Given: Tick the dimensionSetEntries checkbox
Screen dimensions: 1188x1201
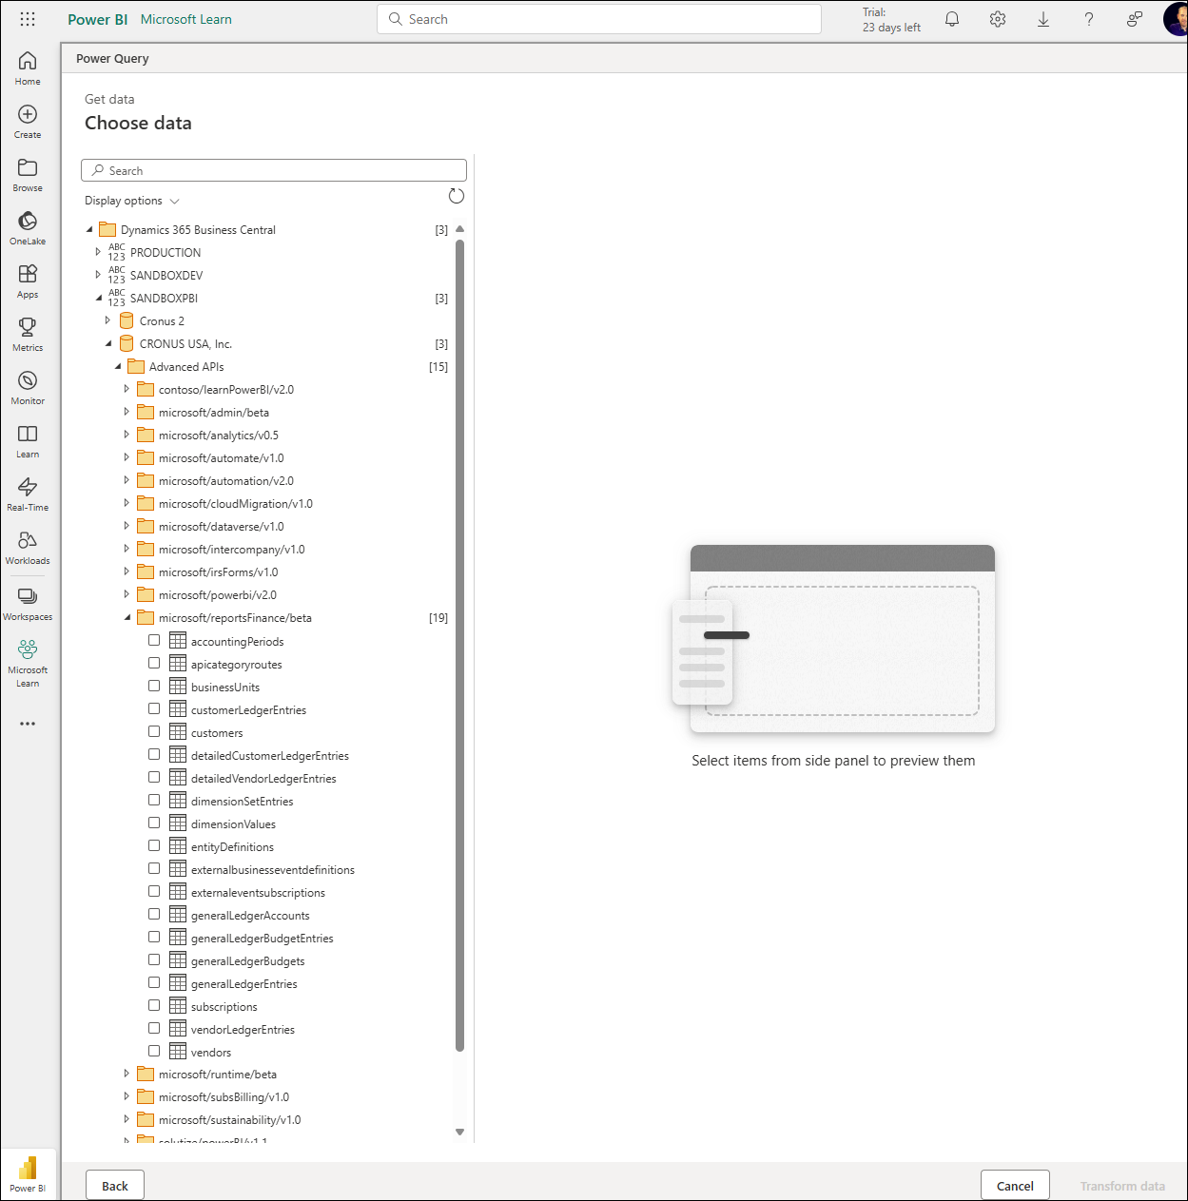Looking at the screenshot, I should tap(154, 800).
